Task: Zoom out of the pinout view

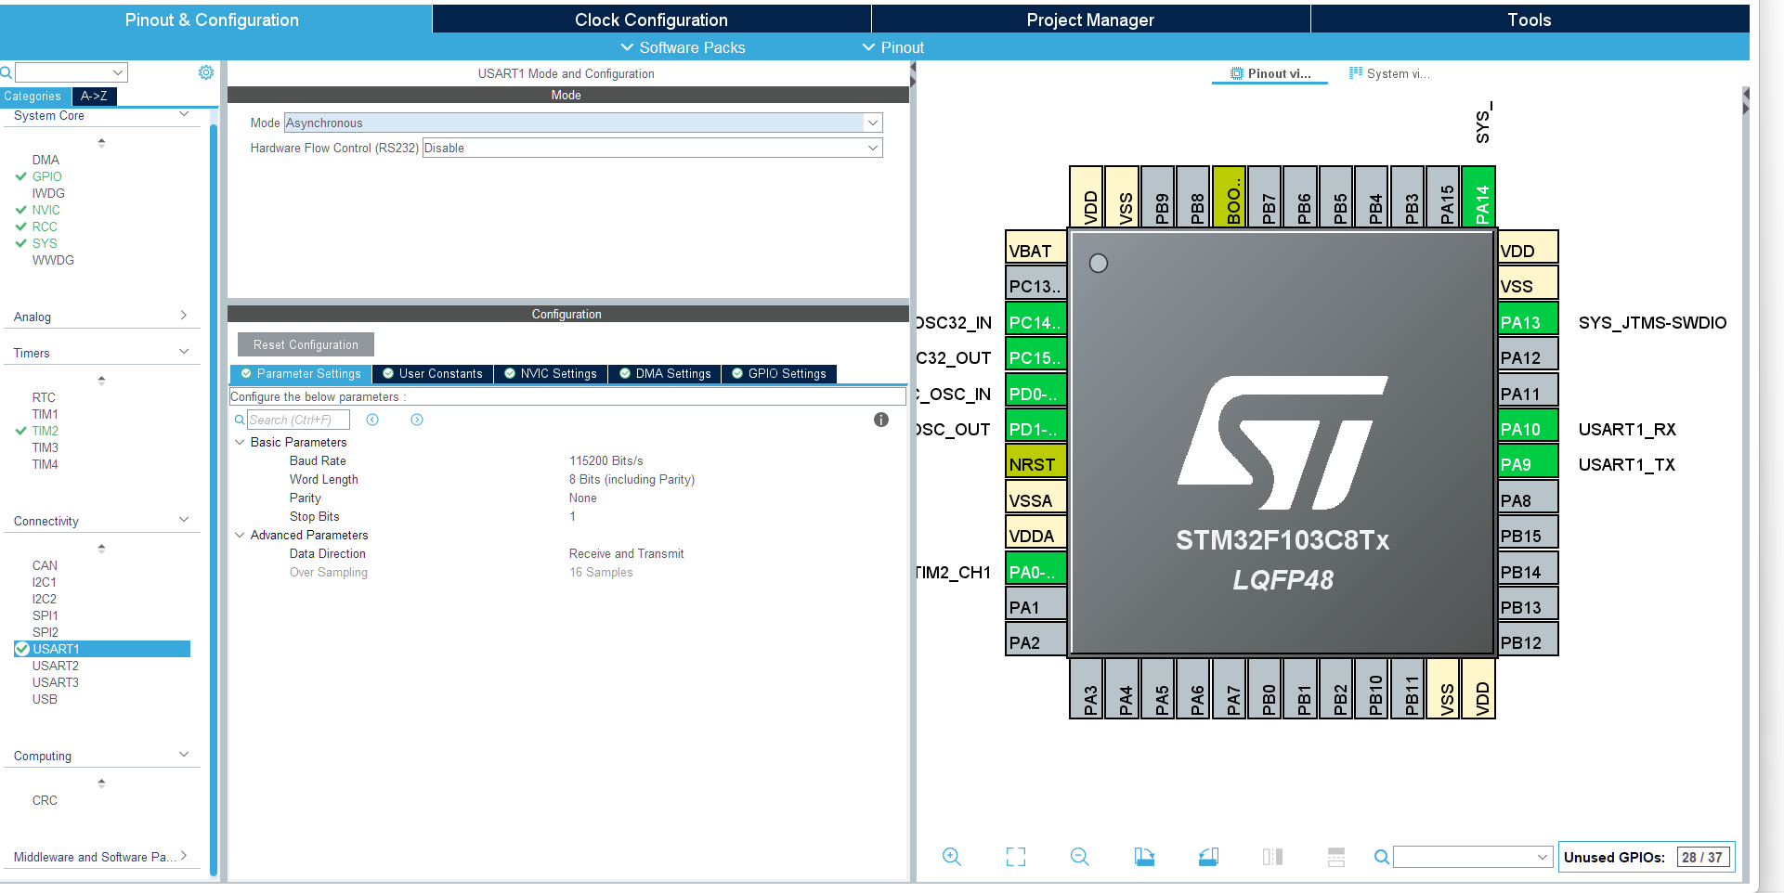Action: 1079,857
